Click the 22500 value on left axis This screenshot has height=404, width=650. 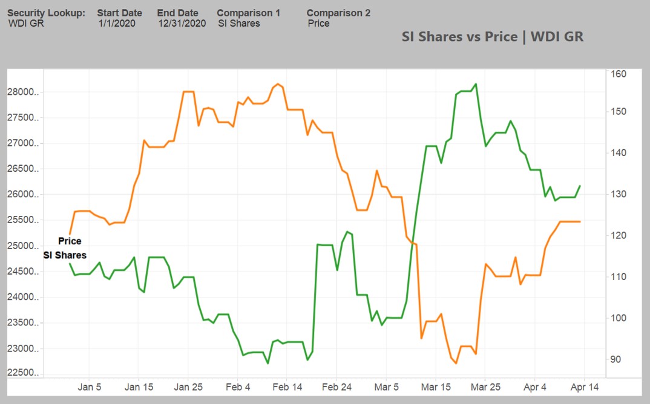(23, 373)
